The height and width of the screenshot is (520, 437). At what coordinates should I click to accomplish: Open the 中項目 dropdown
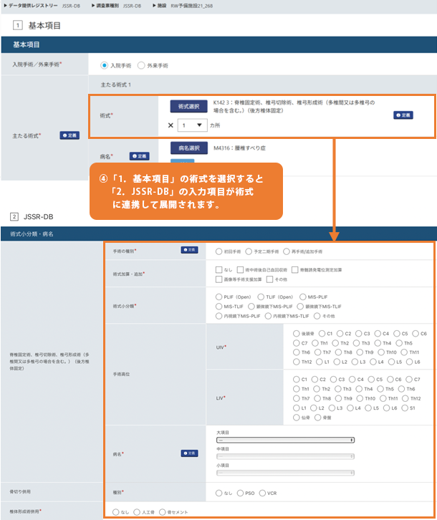[285, 456]
